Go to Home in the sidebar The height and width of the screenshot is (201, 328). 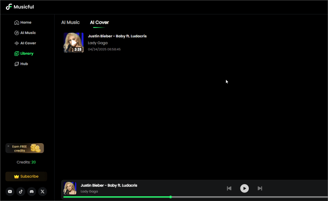[23, 22]
